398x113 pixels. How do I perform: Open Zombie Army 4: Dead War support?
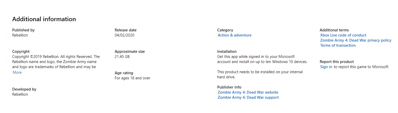[x=248, y=97]
